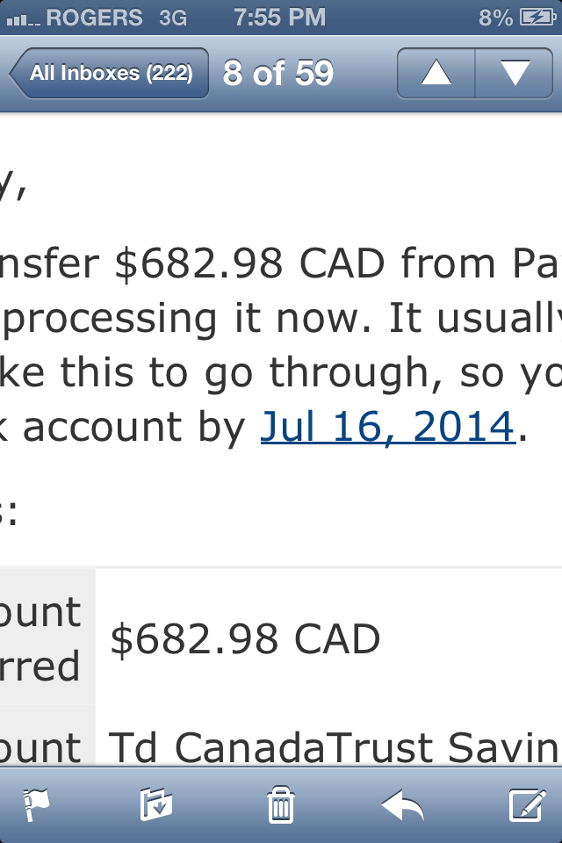Tap the ROGERS carrier label
The height and width of the screenshot is (843, 562).
click(x=94, y=18)
